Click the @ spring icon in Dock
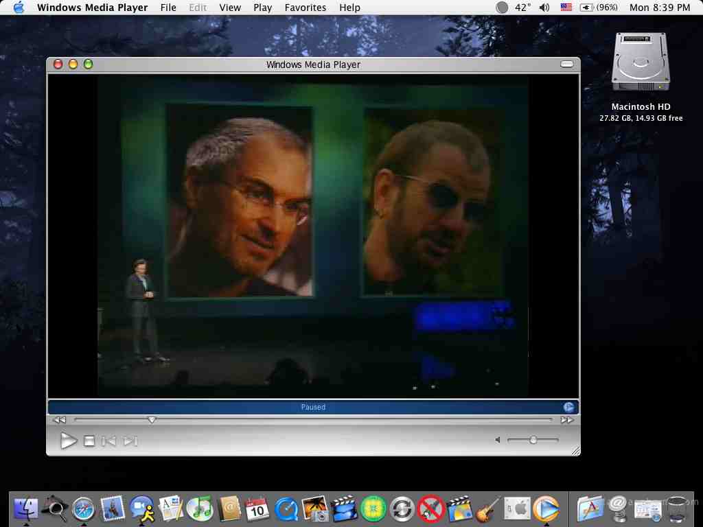 [x=619, y=509]
